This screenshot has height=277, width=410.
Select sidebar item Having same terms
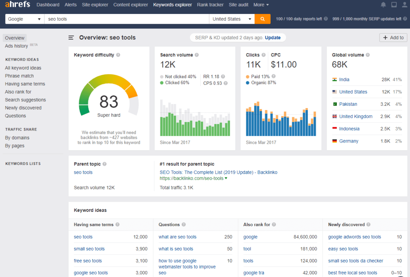(25, 84)
